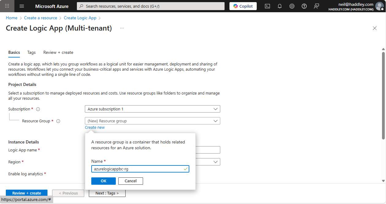
Task: Open the hamburger portal menu
Action: pyautogui.click(x=22, y=6)
